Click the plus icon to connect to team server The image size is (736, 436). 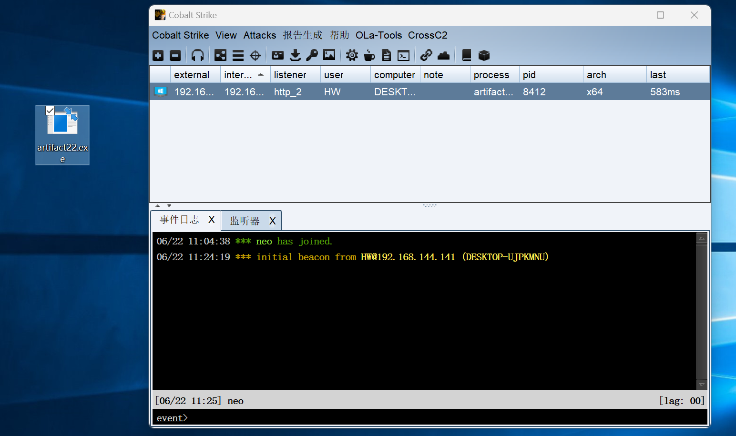click(158, 56)
